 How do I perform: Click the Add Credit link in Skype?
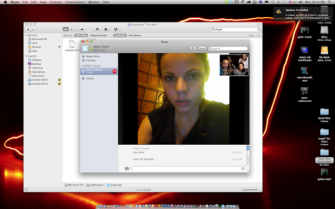pos(99,50)
